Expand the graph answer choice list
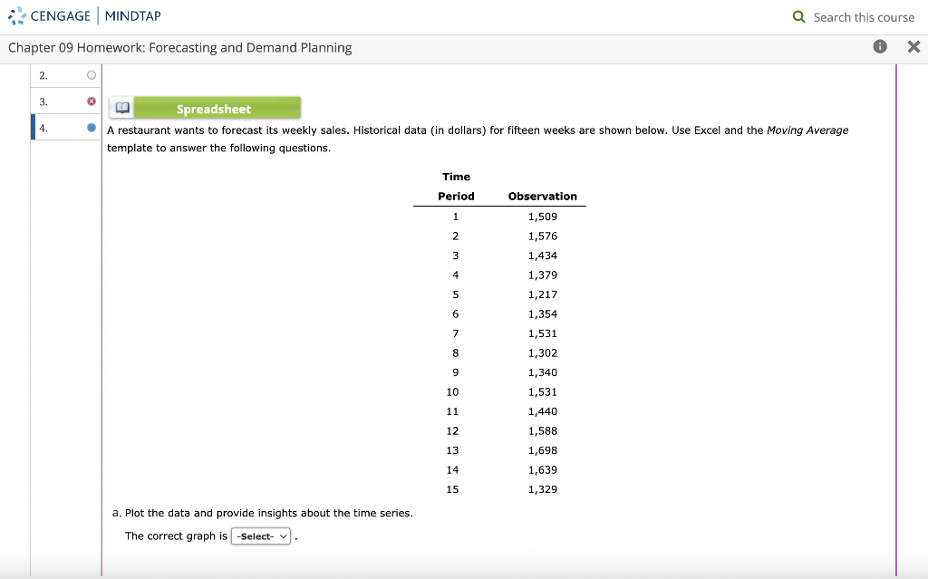The image size is (928, 579). coord(261,536)
